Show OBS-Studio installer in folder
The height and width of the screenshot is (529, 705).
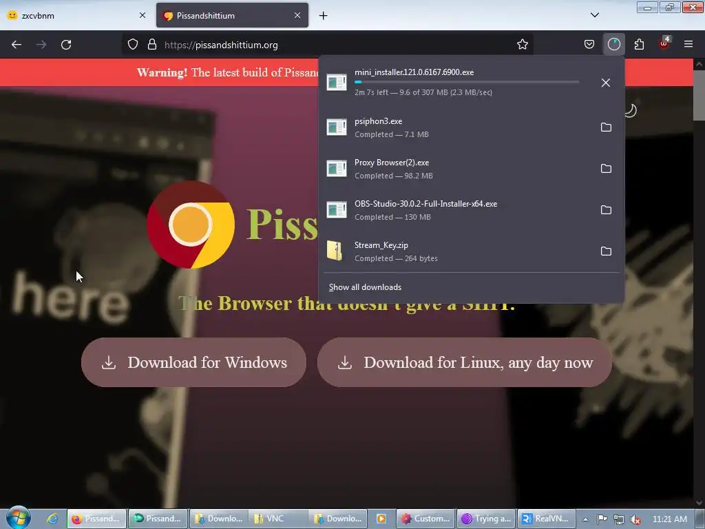pyautogui.click(x=606, y=210)
